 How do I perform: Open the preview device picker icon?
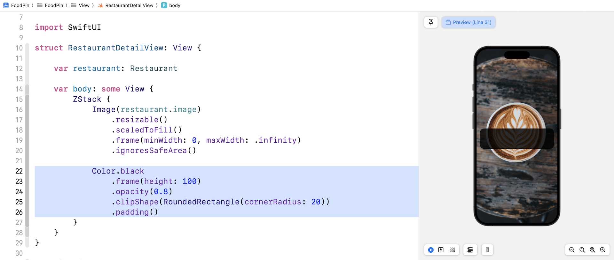(487, 250)
